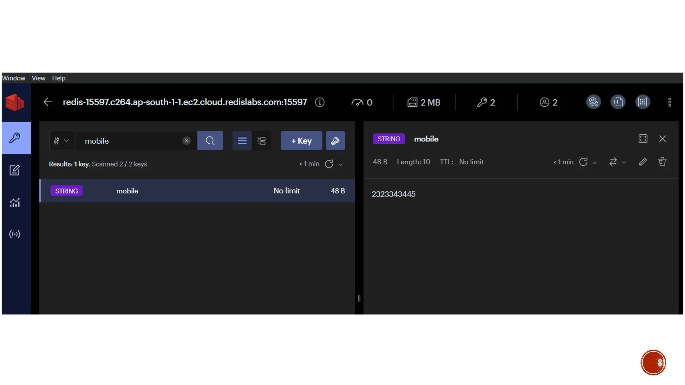Screen dimensions: 685x385
Task: Switch to list view of keys
Action: coord(242,141)
